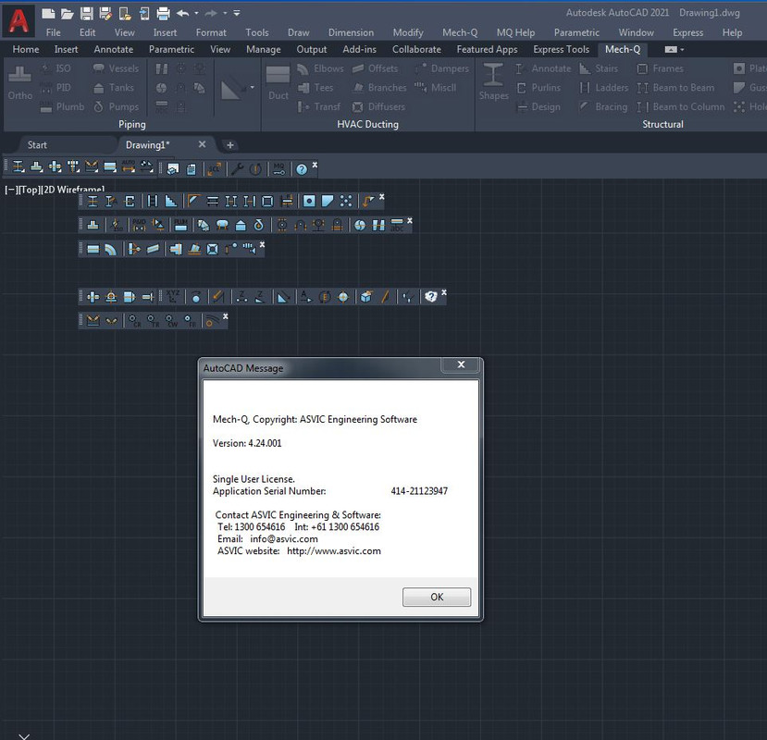Image resolution: width=767 pixels, height=740 pixels.
Task: Switch to the Home ribbon tab
Action: point(25,49)
